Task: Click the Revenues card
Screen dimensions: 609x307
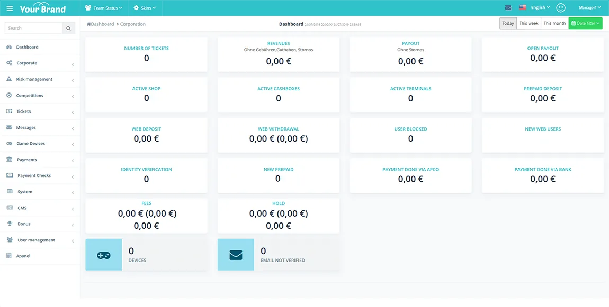Action: 279,54
